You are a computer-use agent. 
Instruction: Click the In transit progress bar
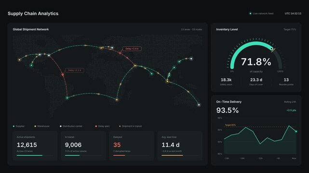83,155
